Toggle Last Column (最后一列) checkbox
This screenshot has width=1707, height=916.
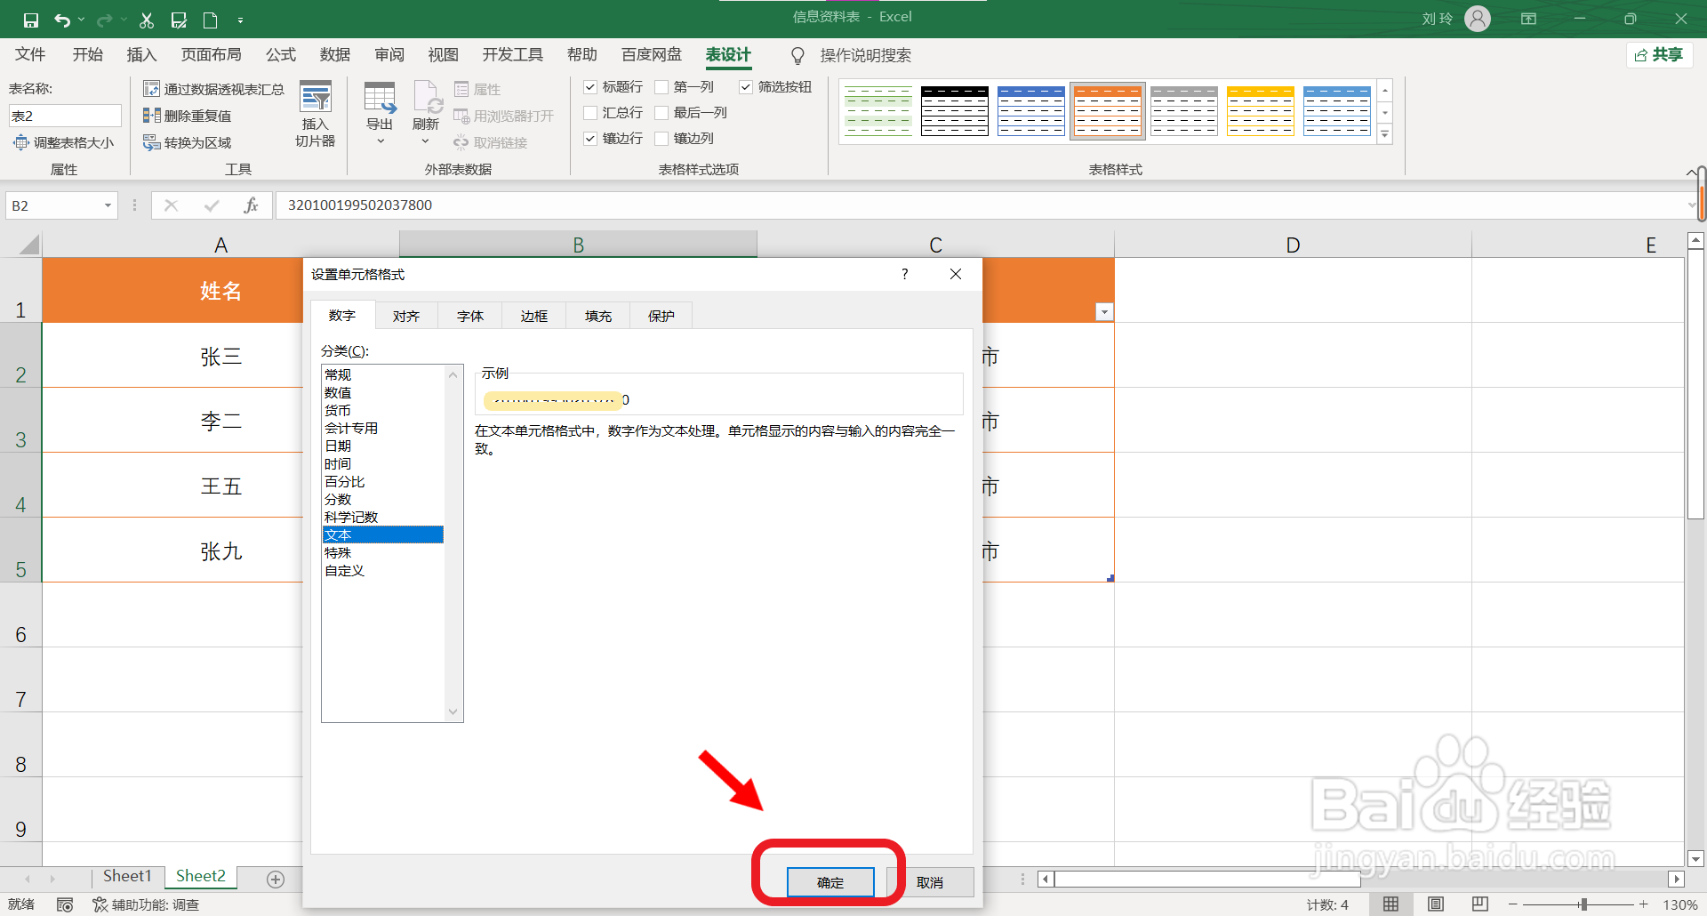[x=661, y=113]
